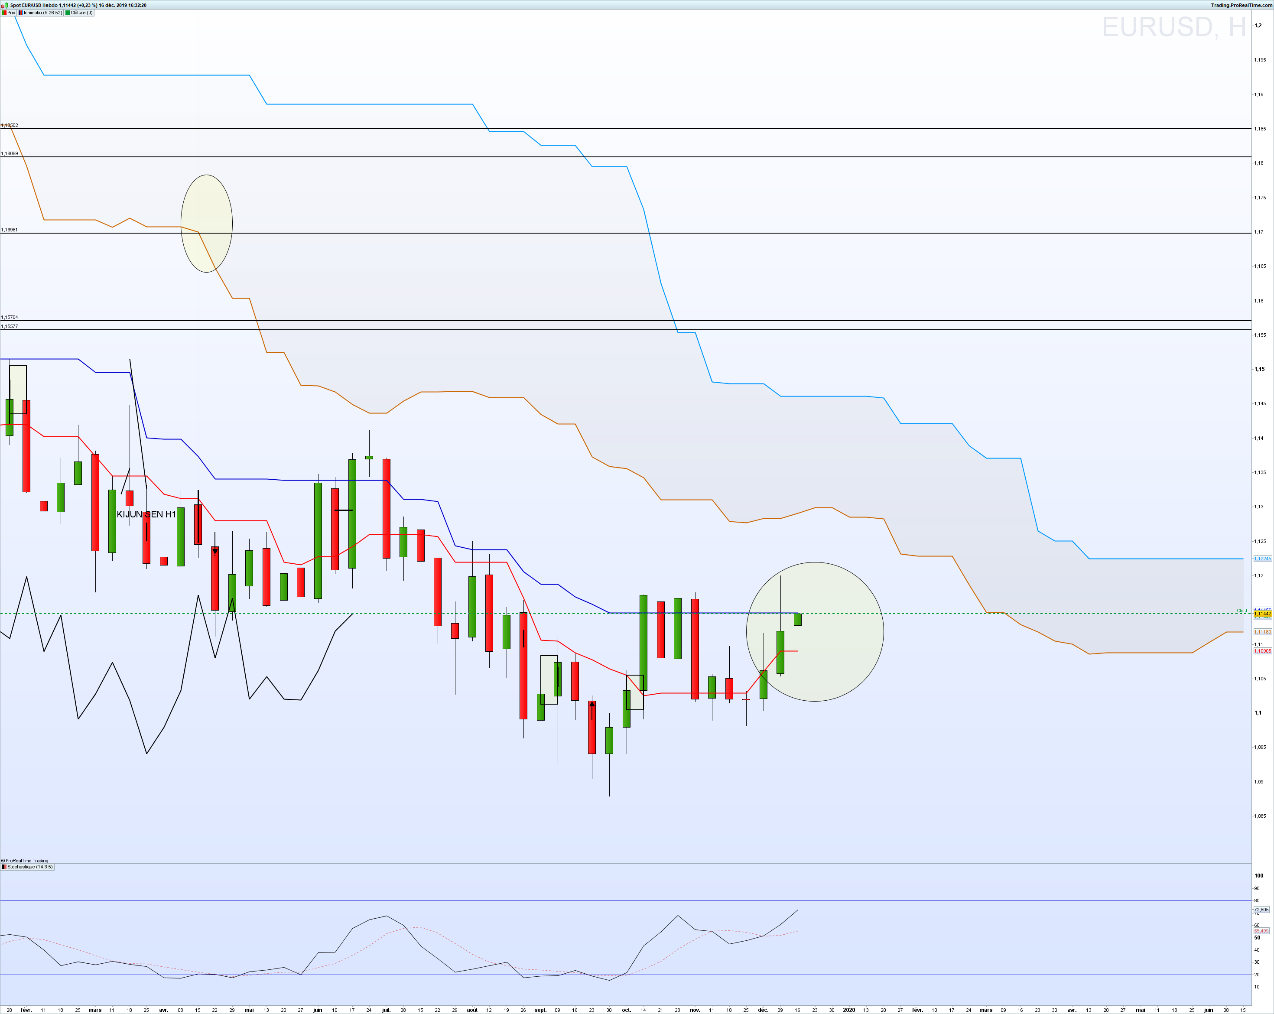Click the 1,2 label on the price axis
Screen dimensions: 1274x1014
point(1258,26)
